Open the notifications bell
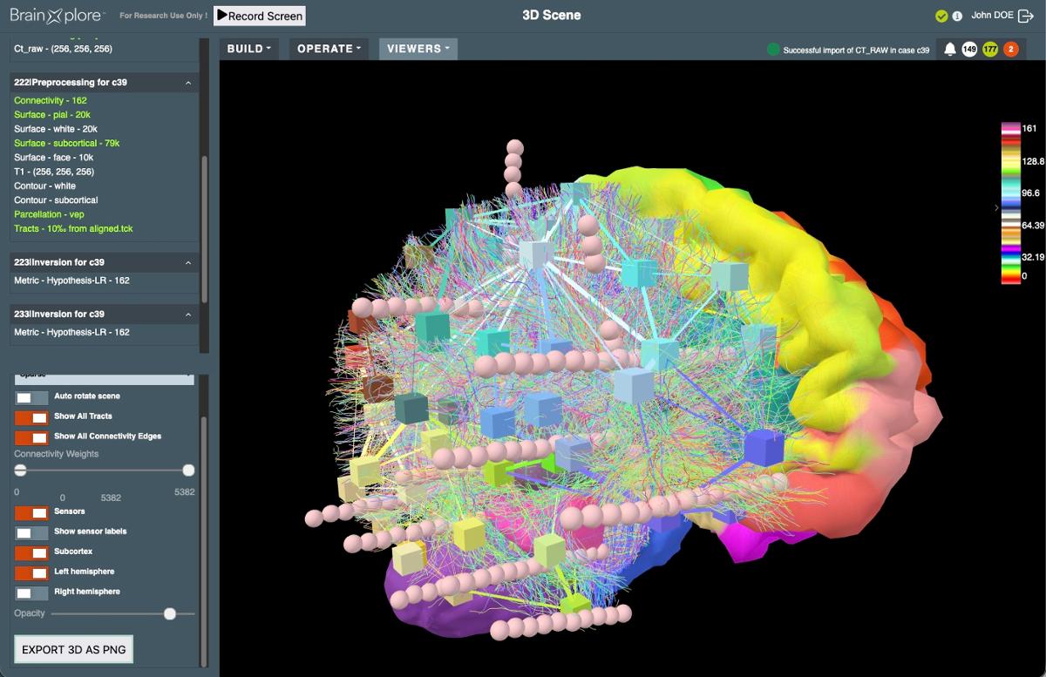Viewport: 1046px width, 677px height. 950,50
